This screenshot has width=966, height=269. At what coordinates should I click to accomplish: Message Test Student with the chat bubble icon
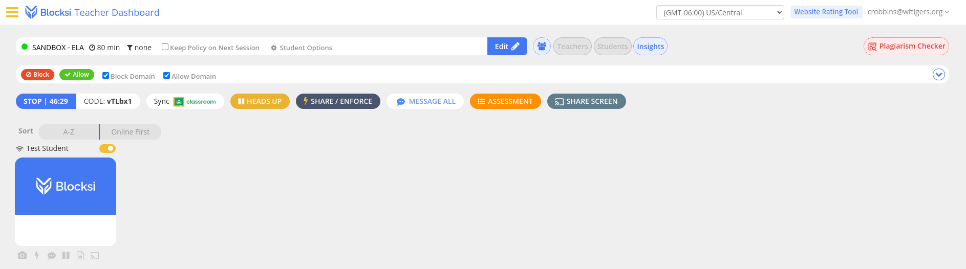coord(51,255)
